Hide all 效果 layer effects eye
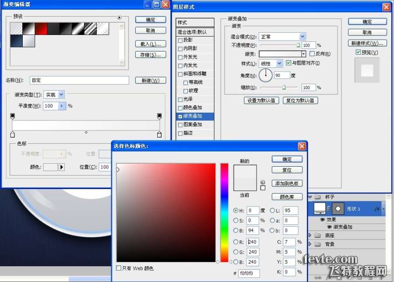 (322, 220)
